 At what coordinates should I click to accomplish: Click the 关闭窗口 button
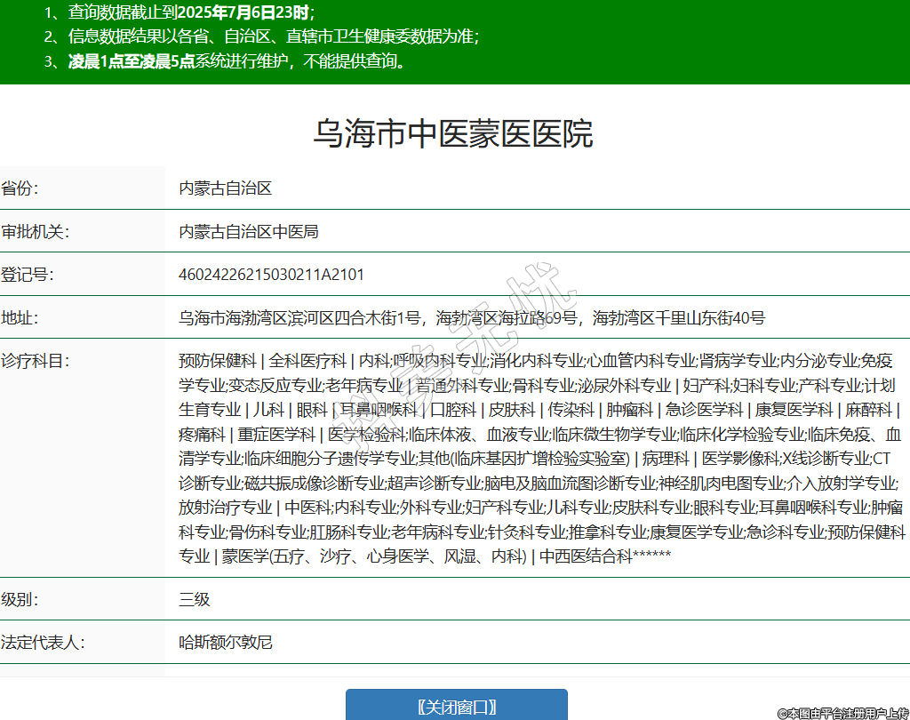tap(456, 707)
